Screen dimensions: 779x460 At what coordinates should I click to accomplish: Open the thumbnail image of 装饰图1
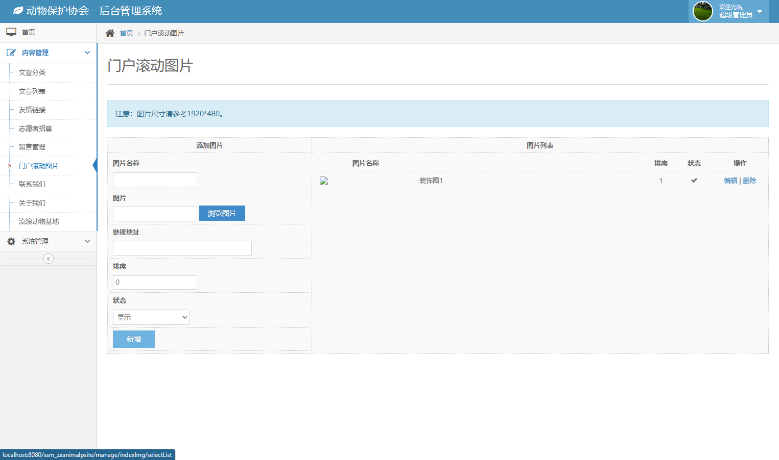324,181
